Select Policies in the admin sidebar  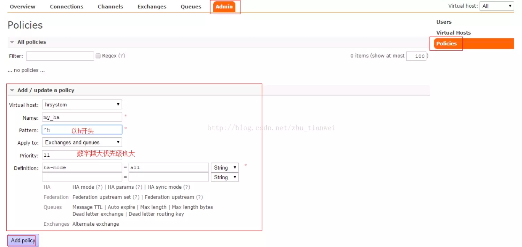[474, 44]
